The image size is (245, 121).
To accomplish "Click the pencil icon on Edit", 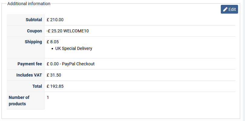I will 225,9.
